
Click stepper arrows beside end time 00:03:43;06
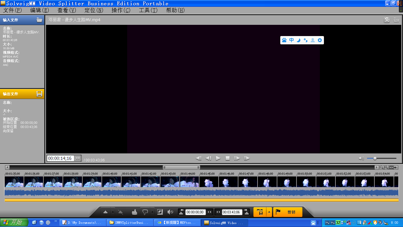[x=218, y=212]
